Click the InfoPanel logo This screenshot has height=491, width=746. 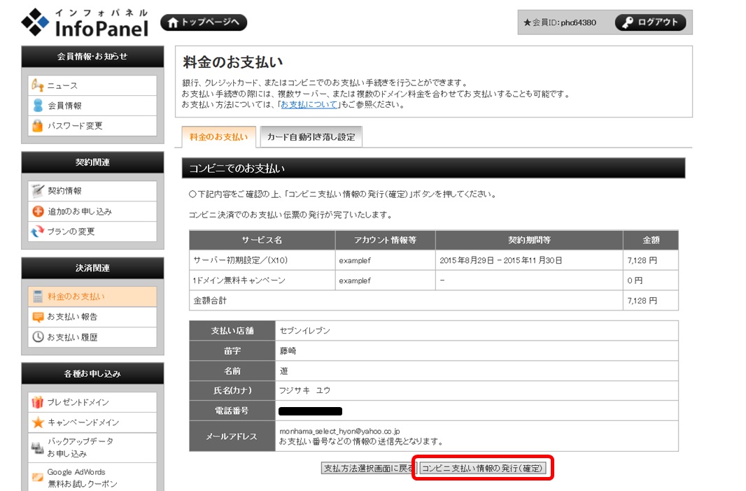click(85, 22)
